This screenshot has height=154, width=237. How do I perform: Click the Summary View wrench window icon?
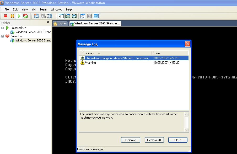[x=83, y=16]
